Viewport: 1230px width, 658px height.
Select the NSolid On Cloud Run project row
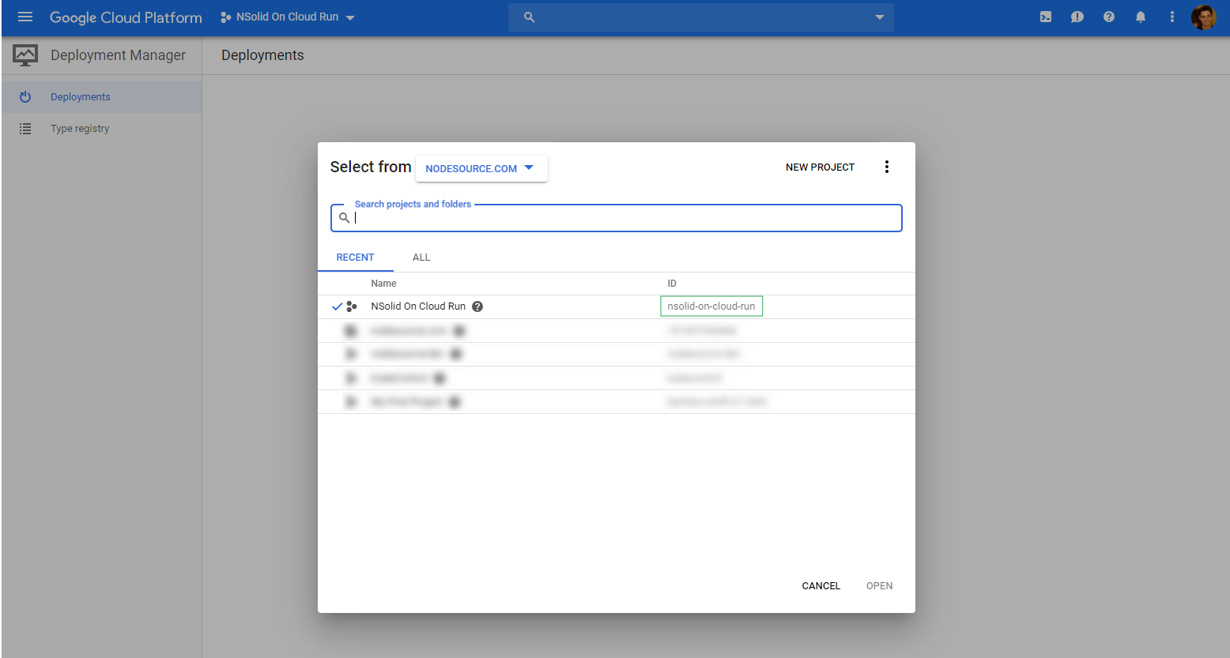[x=616, y=306]
